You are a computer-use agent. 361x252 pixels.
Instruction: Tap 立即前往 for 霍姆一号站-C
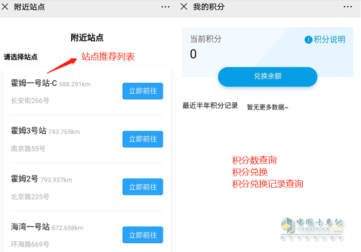click(x=142, y=91)
